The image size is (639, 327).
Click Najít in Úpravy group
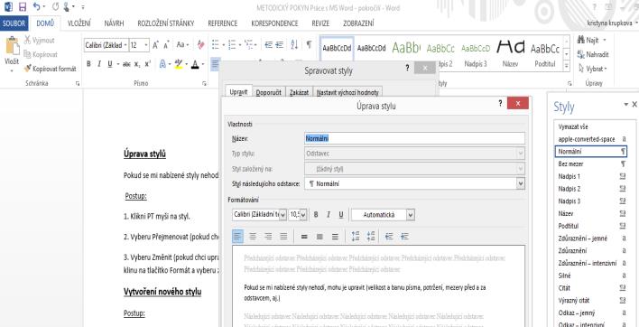click(592, 40)
